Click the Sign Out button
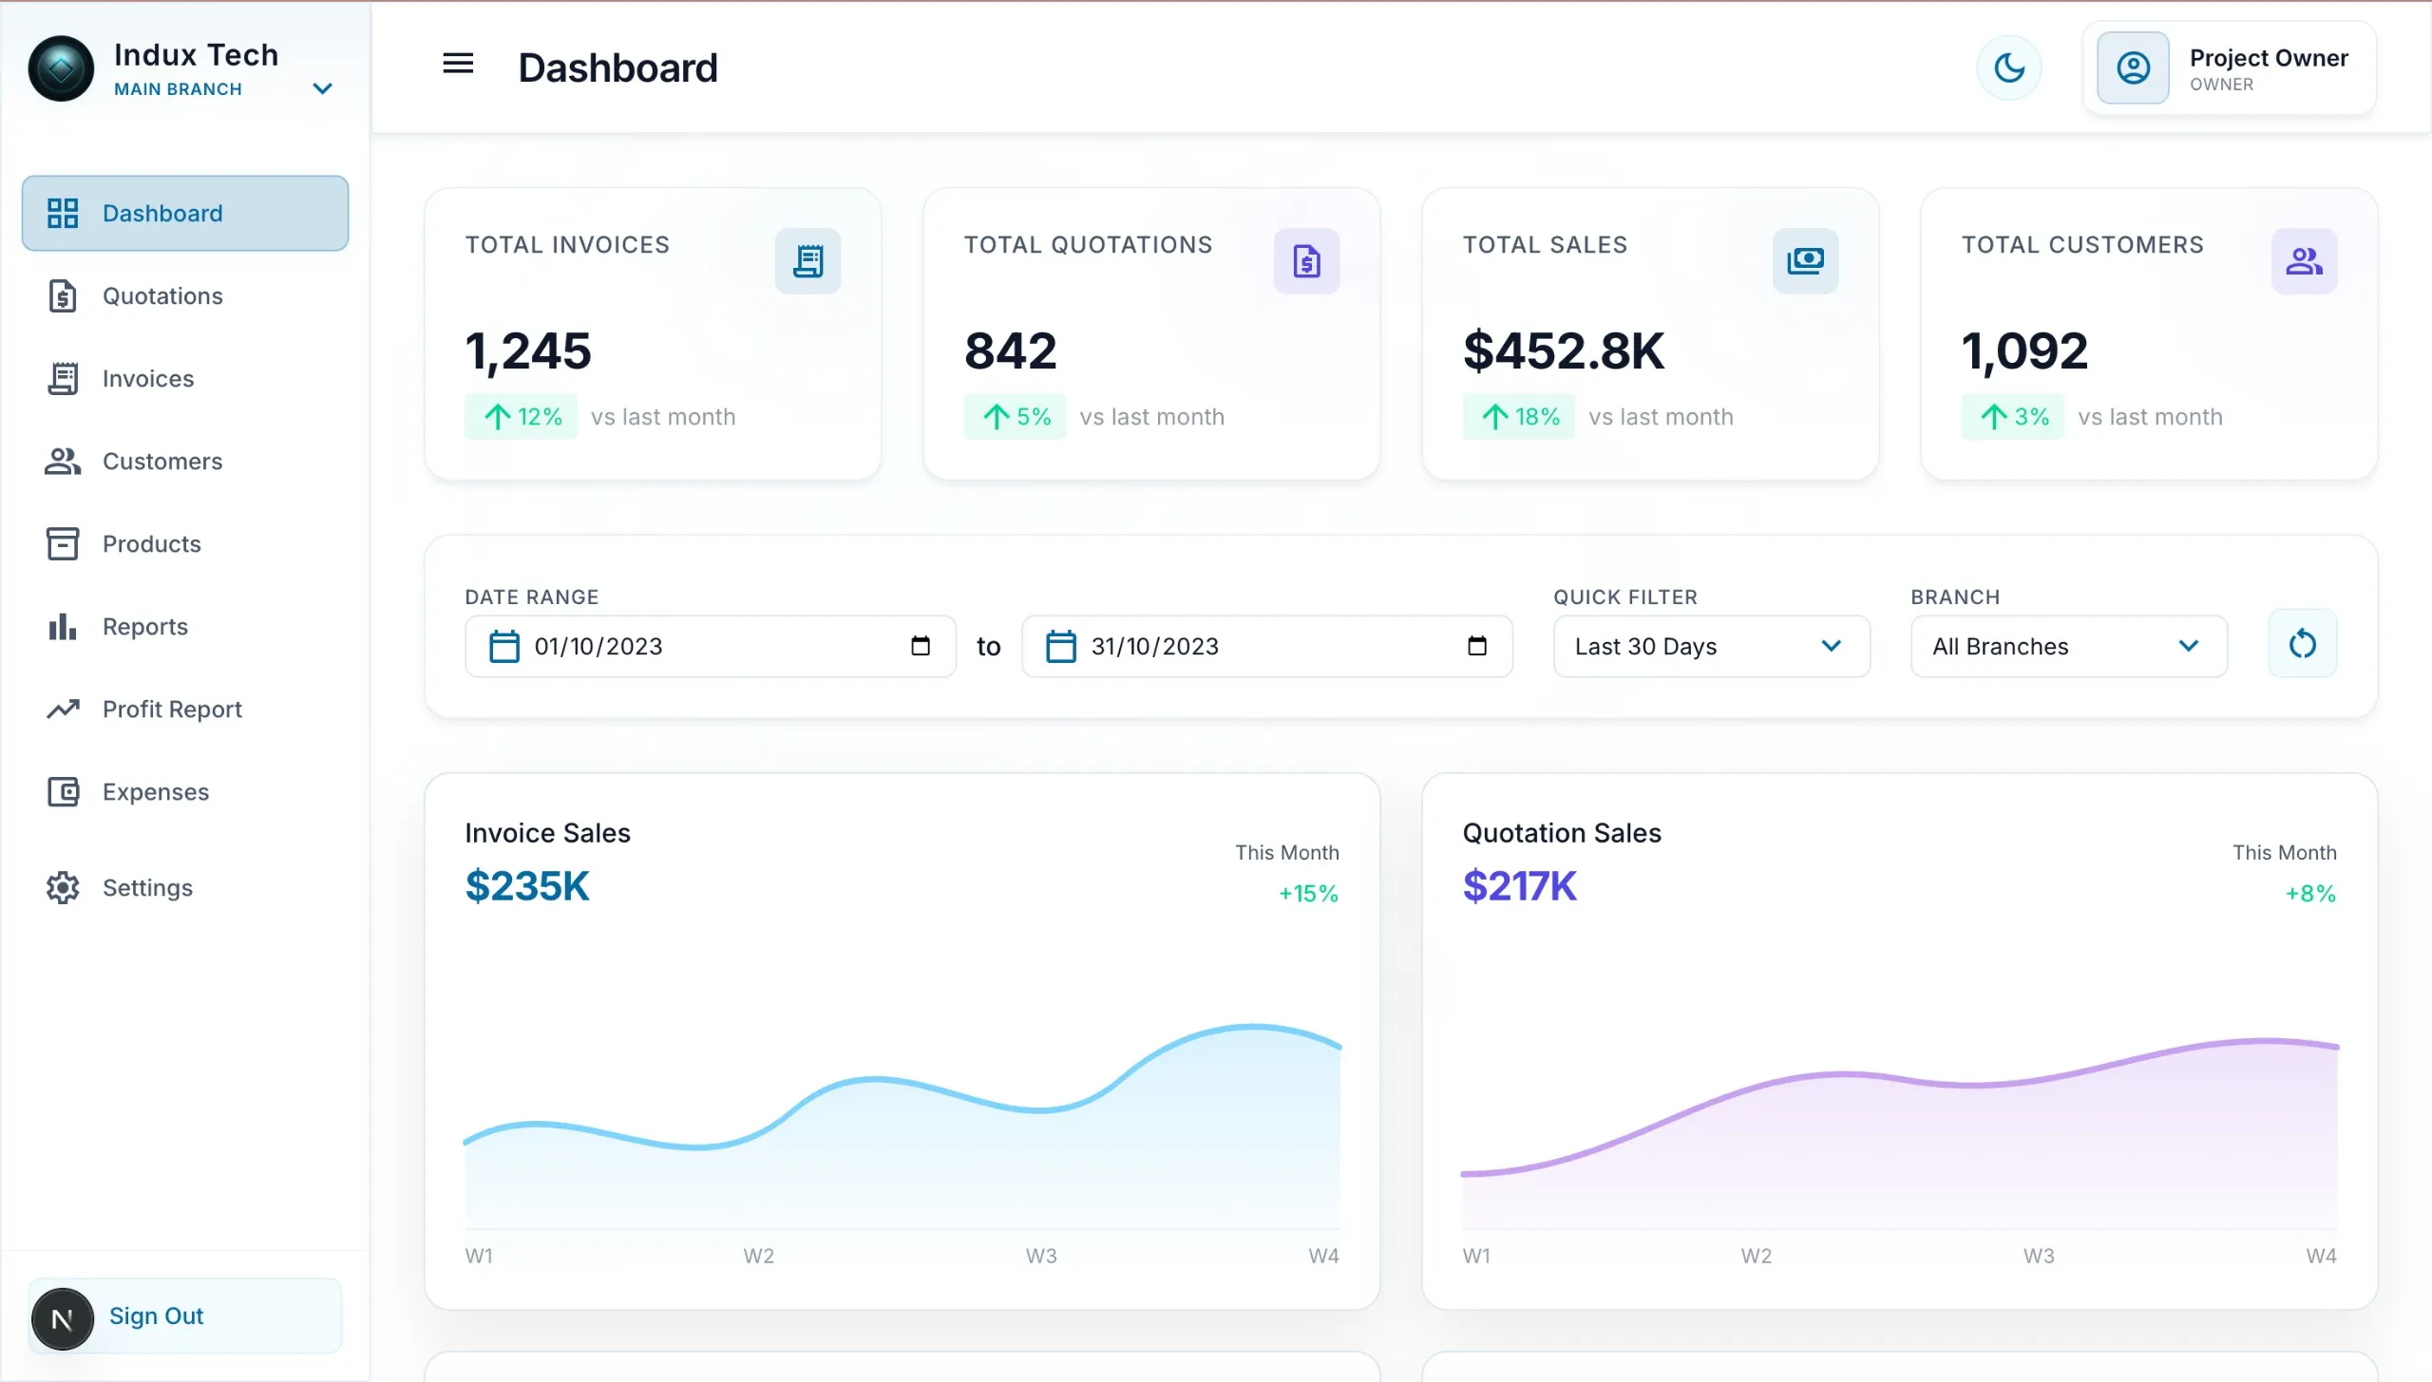Image resolution: width=2432 pixels, height=1382 pixels. coord(185,1316)
